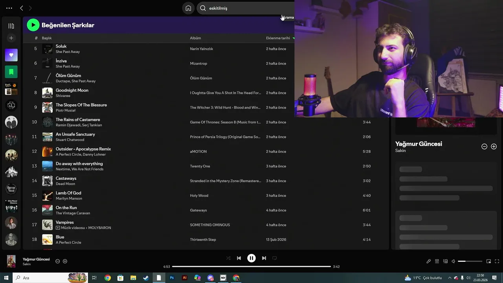Open the play queue
The image size is (503, 283).
click(x=437, y=261)
